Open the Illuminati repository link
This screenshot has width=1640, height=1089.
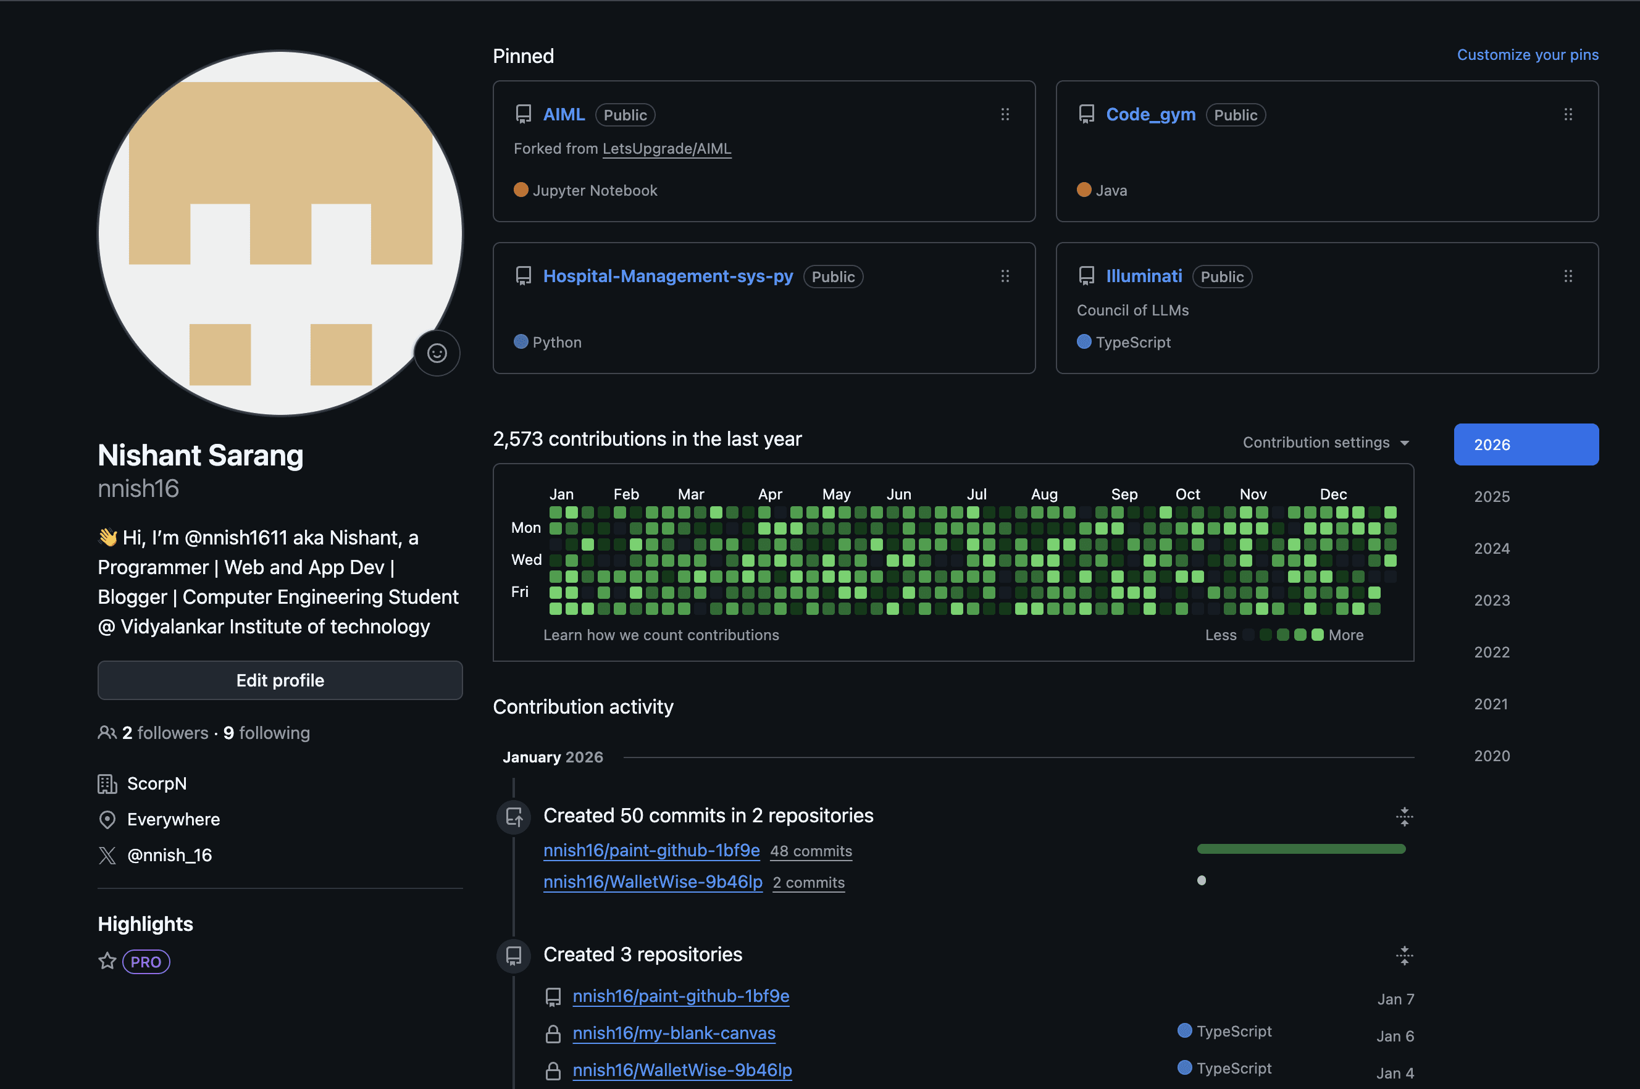point(1144,277)
